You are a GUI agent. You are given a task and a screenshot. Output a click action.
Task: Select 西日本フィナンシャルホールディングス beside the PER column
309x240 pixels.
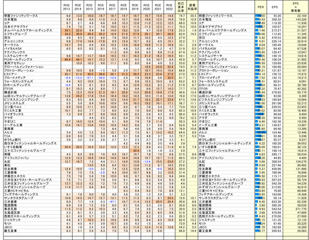(x=225, y=143)
